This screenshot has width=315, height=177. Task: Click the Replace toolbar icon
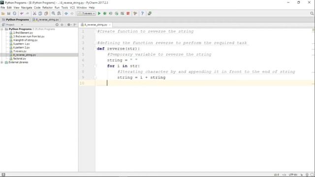click(59, 13)
